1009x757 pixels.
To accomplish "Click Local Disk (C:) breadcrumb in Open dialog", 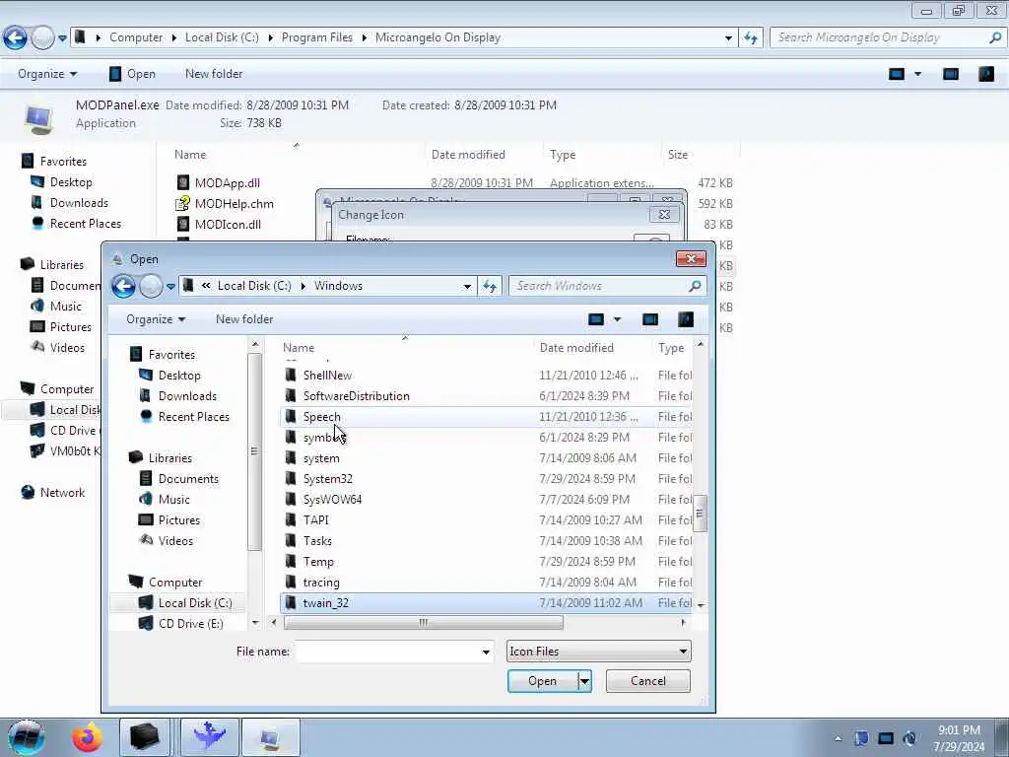I will (254, 286).
